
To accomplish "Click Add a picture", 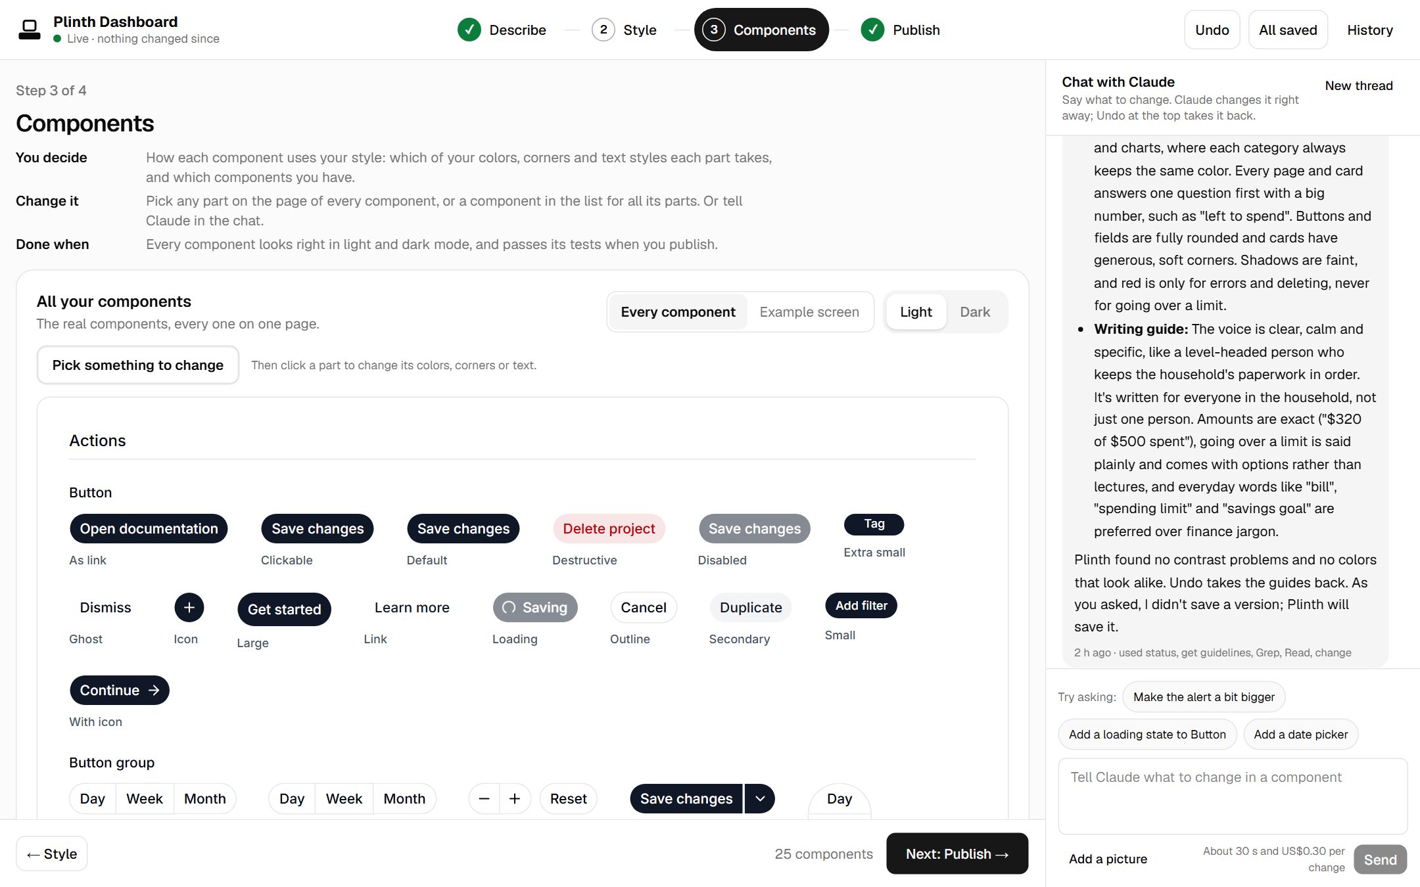I will [x=1108, y=859].
